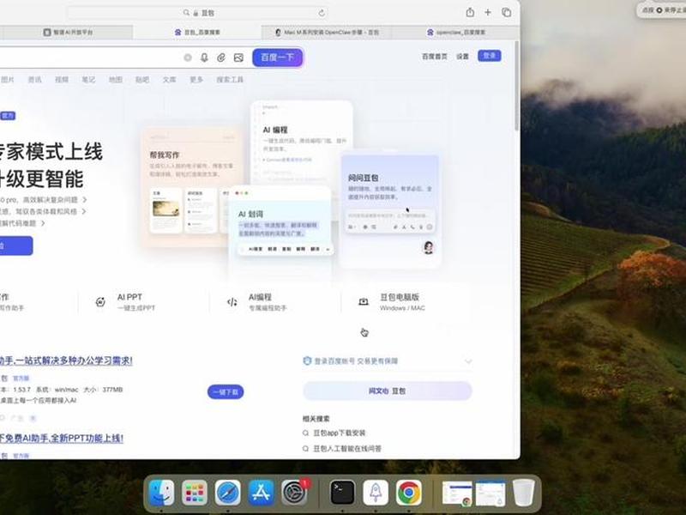This screenshot has width=686, height=515.
Task: Select the 文库 search category
Action: pos(169,79)
